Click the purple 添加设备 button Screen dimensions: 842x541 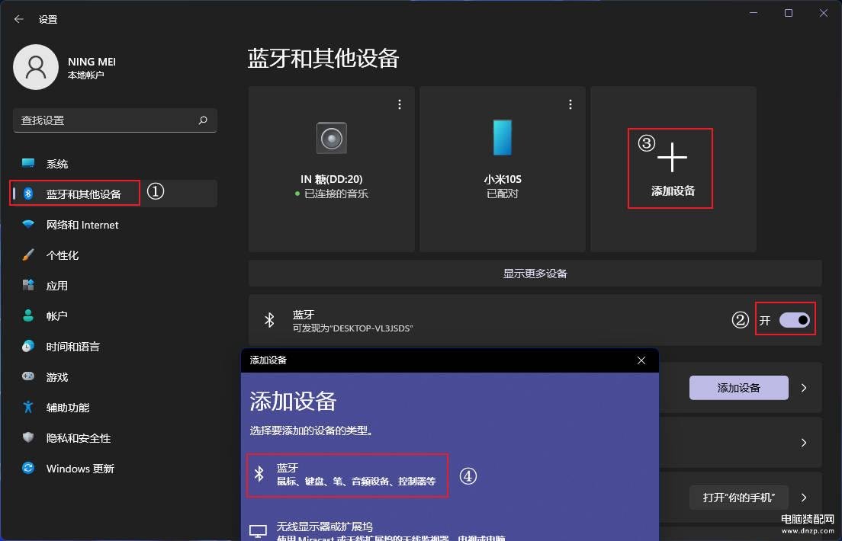pos(738,388)
